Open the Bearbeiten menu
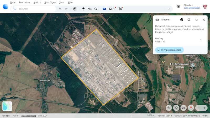 pyautogui.click(x=24, y=2)
